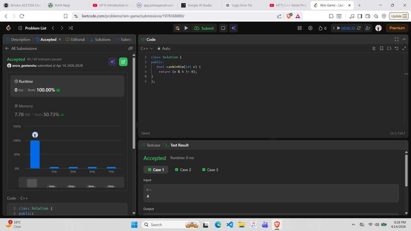Check daily streak via the flame icon
The height and width of the screenshot is (231, 411).
click(x=321, y=28)
